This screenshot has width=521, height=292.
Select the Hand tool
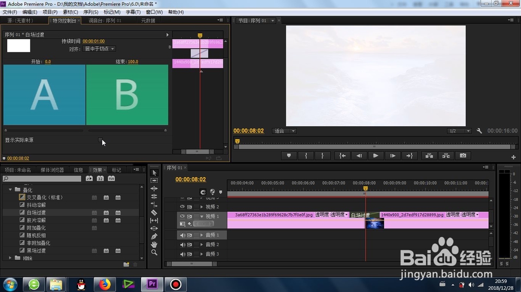pos(154,244)
